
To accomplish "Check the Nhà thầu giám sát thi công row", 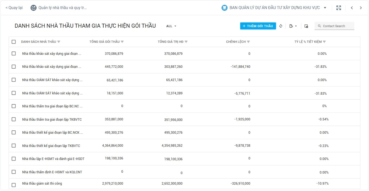I will coord(14,185).
